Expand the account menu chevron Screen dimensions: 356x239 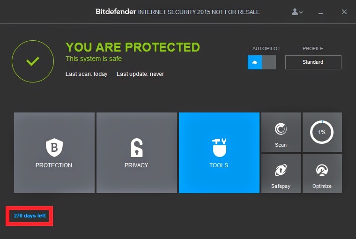click(x=301, y=12)
